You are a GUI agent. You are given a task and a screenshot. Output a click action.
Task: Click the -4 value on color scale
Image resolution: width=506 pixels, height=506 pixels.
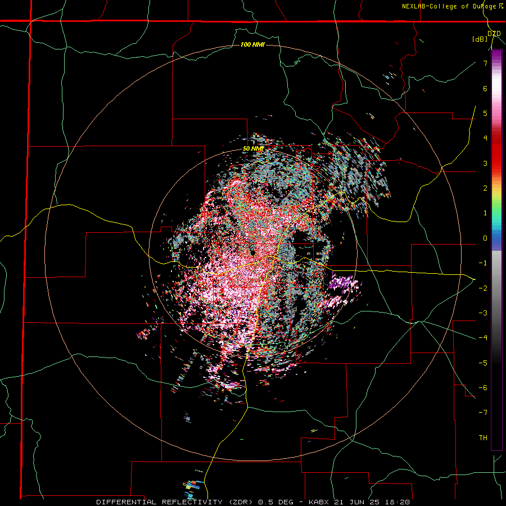(x=483, y=337)
